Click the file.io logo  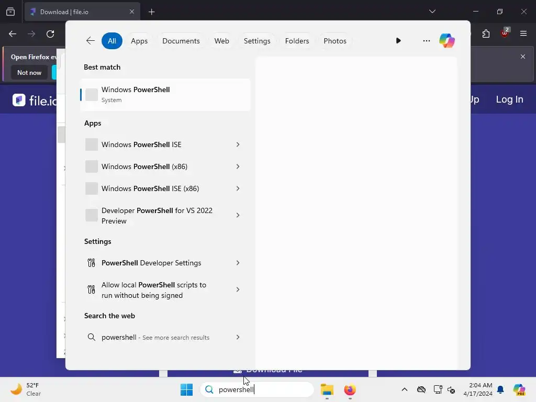click(x=34, y=100)
